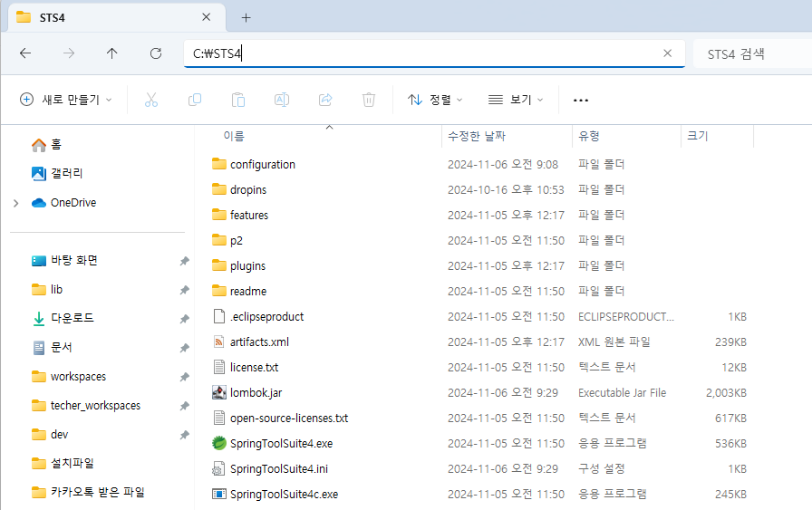
Task: Open the 보기 view dropdown
Action: (516, 100)
